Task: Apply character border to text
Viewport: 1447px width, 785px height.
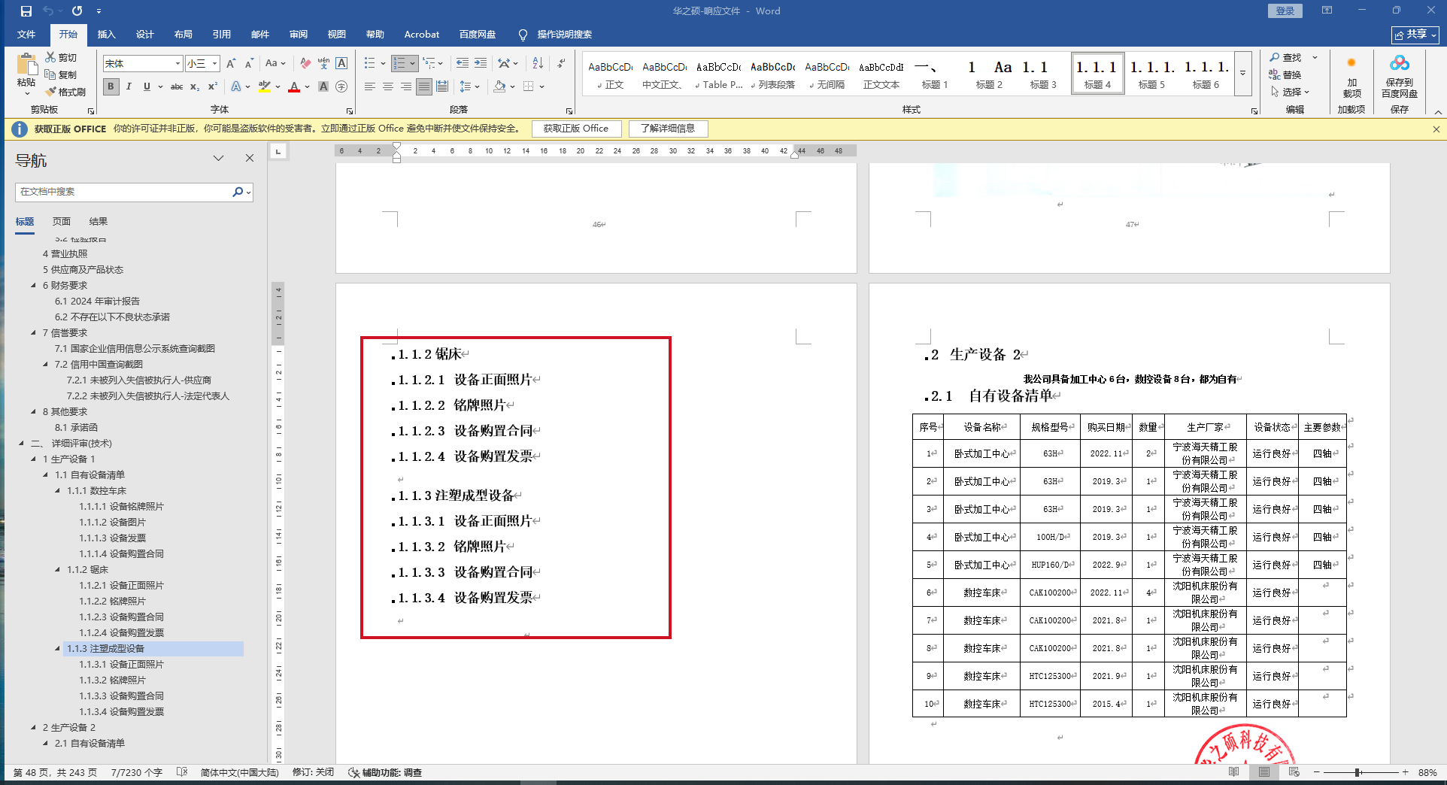Action: (341, 63)
